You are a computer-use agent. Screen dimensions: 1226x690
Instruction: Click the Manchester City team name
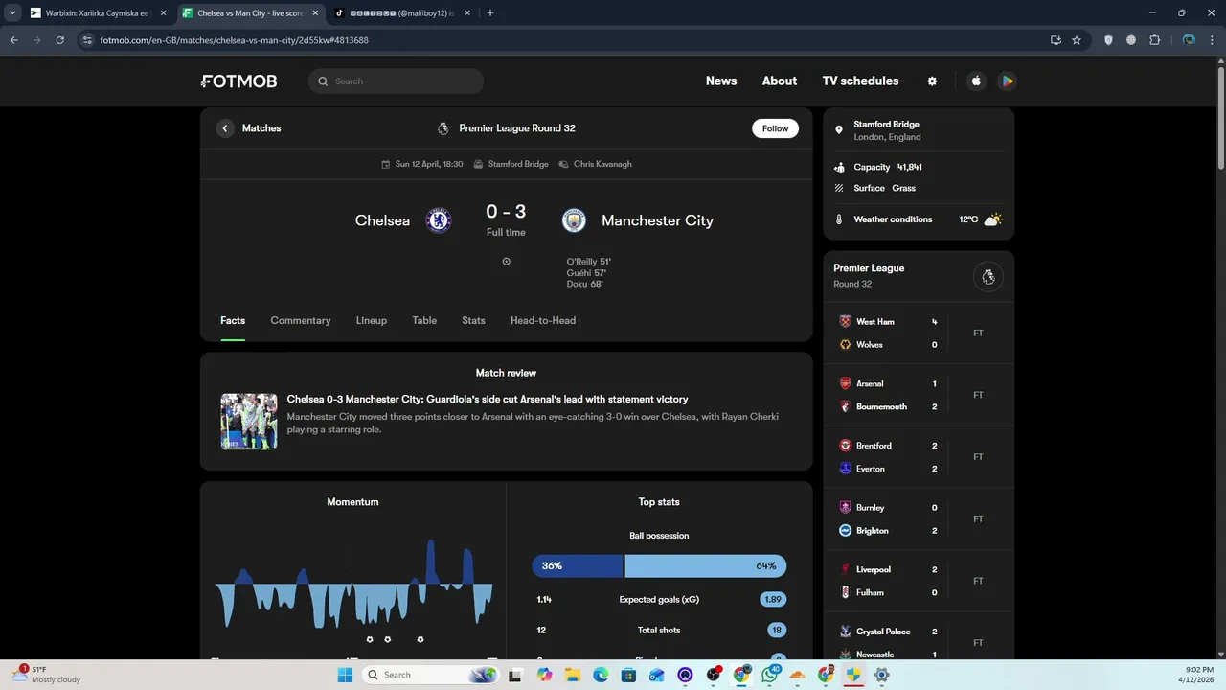[657, 220]
